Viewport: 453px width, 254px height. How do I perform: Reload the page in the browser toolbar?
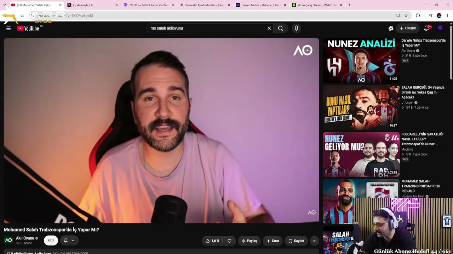pyautogui.click(x=22, y=16)
